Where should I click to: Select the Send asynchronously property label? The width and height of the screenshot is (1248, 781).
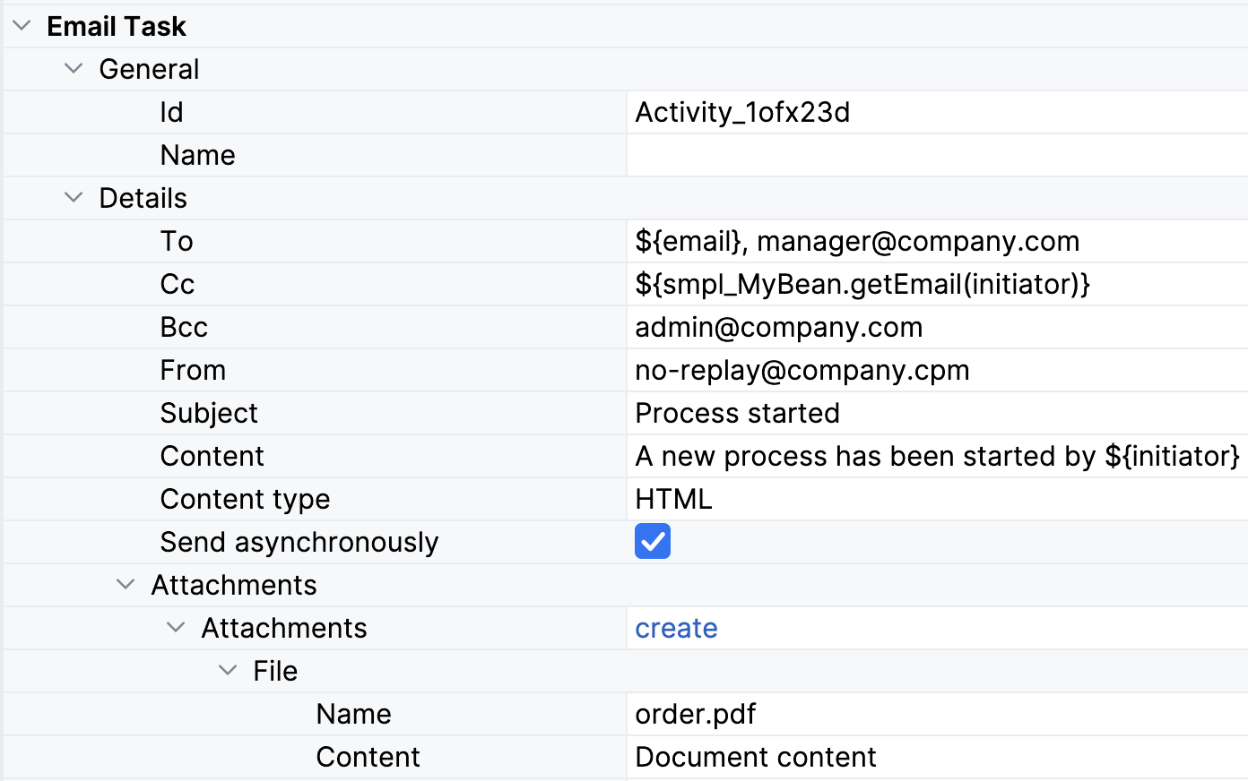point(299,542)
